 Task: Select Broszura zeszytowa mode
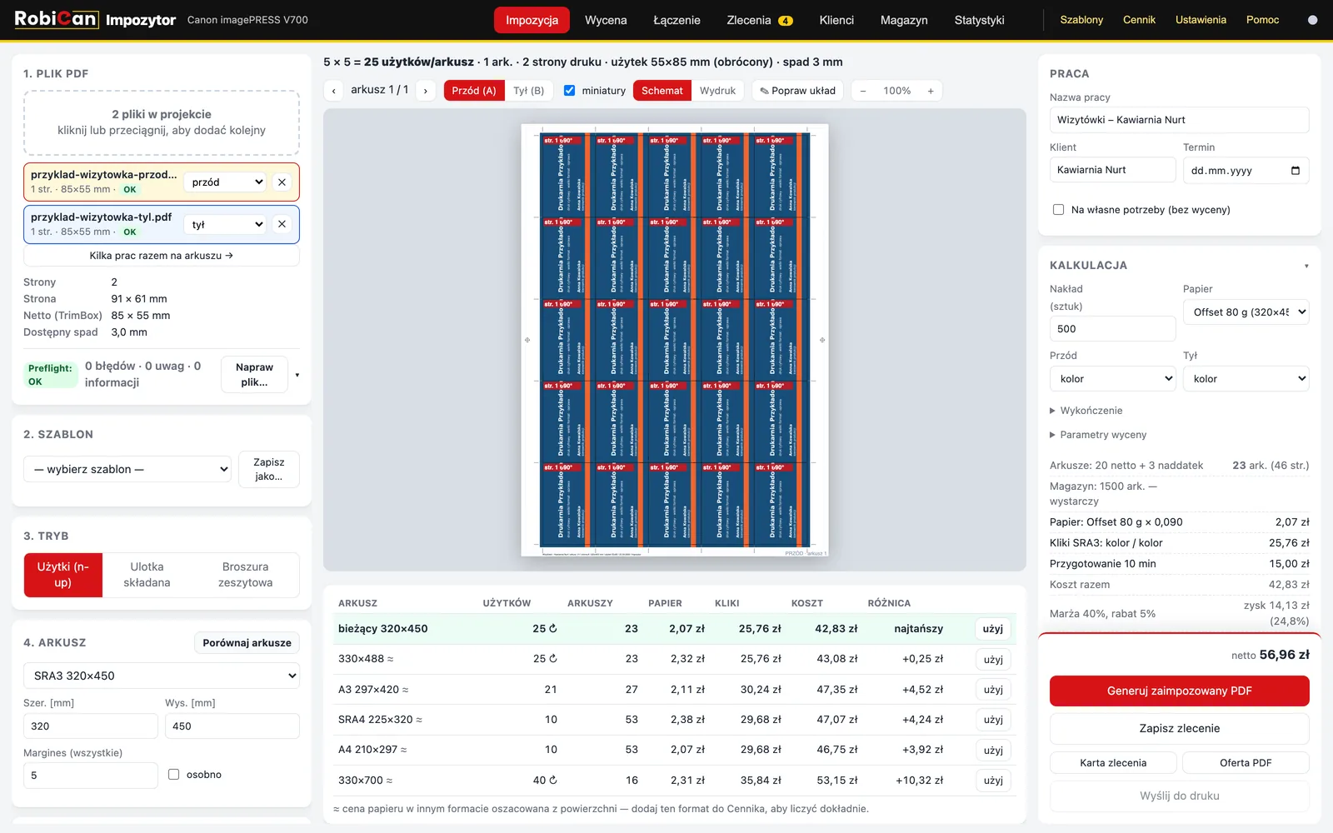coord(245,575)
